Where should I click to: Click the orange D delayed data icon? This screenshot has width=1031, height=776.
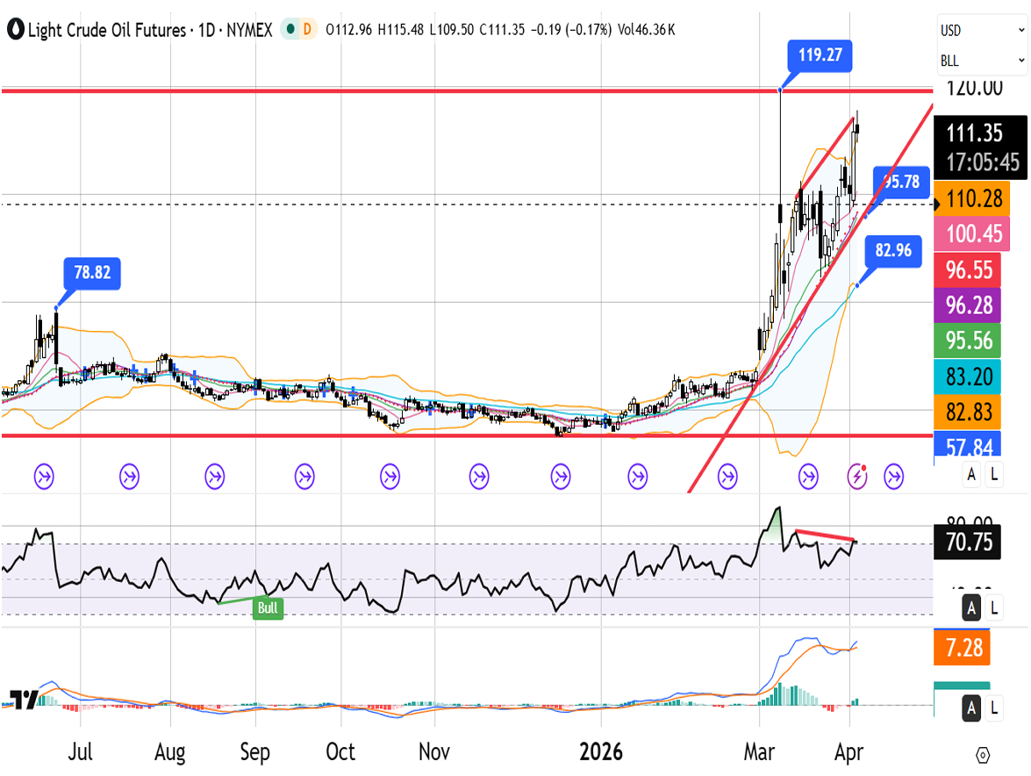click(x=308, y=30)
